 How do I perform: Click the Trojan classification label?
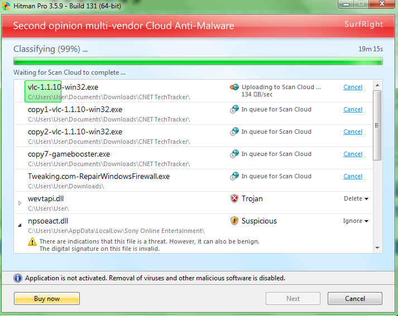click(x=252, y=198)
